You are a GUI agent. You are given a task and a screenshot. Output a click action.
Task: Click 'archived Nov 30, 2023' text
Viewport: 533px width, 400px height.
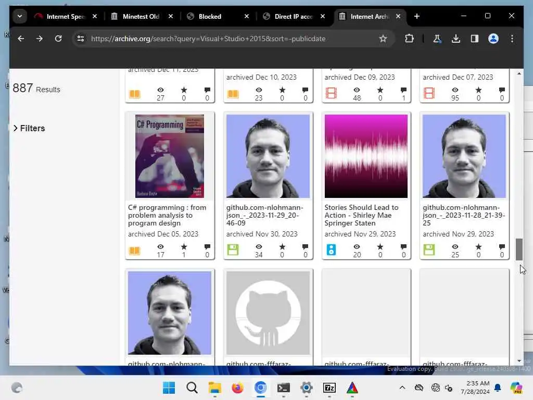(262, 234)
